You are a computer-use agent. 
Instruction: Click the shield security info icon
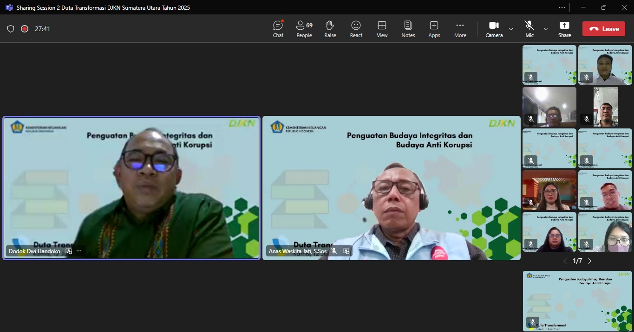pyautogui.click(x=11, y=29)
